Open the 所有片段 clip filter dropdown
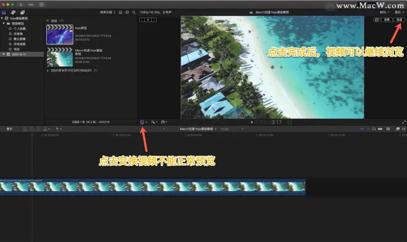407x242 pixels. point(108,12)
